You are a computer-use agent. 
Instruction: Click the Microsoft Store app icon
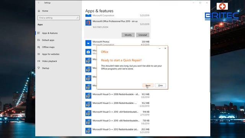(x=88, y=52)
